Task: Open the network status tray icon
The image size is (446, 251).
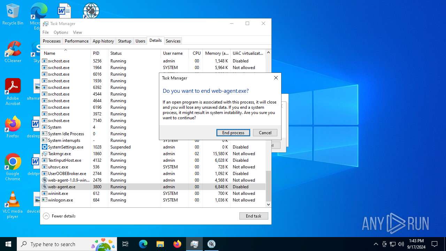Action: [393, 244]
